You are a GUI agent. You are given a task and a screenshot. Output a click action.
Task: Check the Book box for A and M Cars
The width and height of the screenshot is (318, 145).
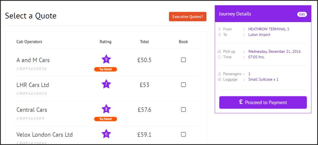pyautogui.click(x=183, y=60)
